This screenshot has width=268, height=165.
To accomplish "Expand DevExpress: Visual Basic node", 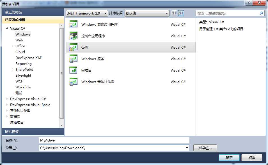I will pos(7,105).
